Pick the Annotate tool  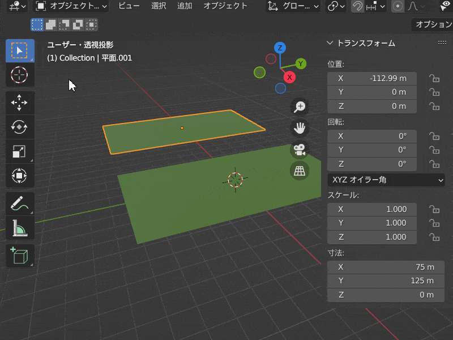20,203
